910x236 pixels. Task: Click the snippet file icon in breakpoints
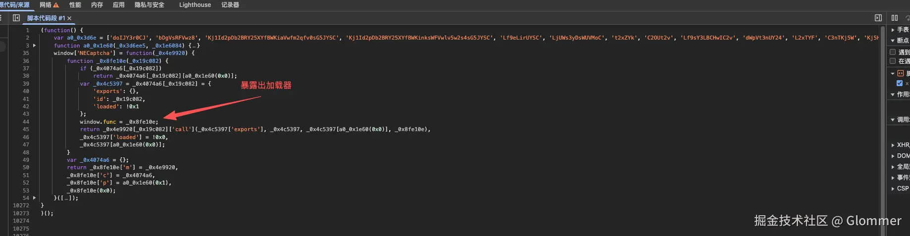tap(901, 73)
